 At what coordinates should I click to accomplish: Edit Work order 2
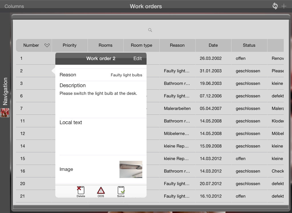(138, 58)
